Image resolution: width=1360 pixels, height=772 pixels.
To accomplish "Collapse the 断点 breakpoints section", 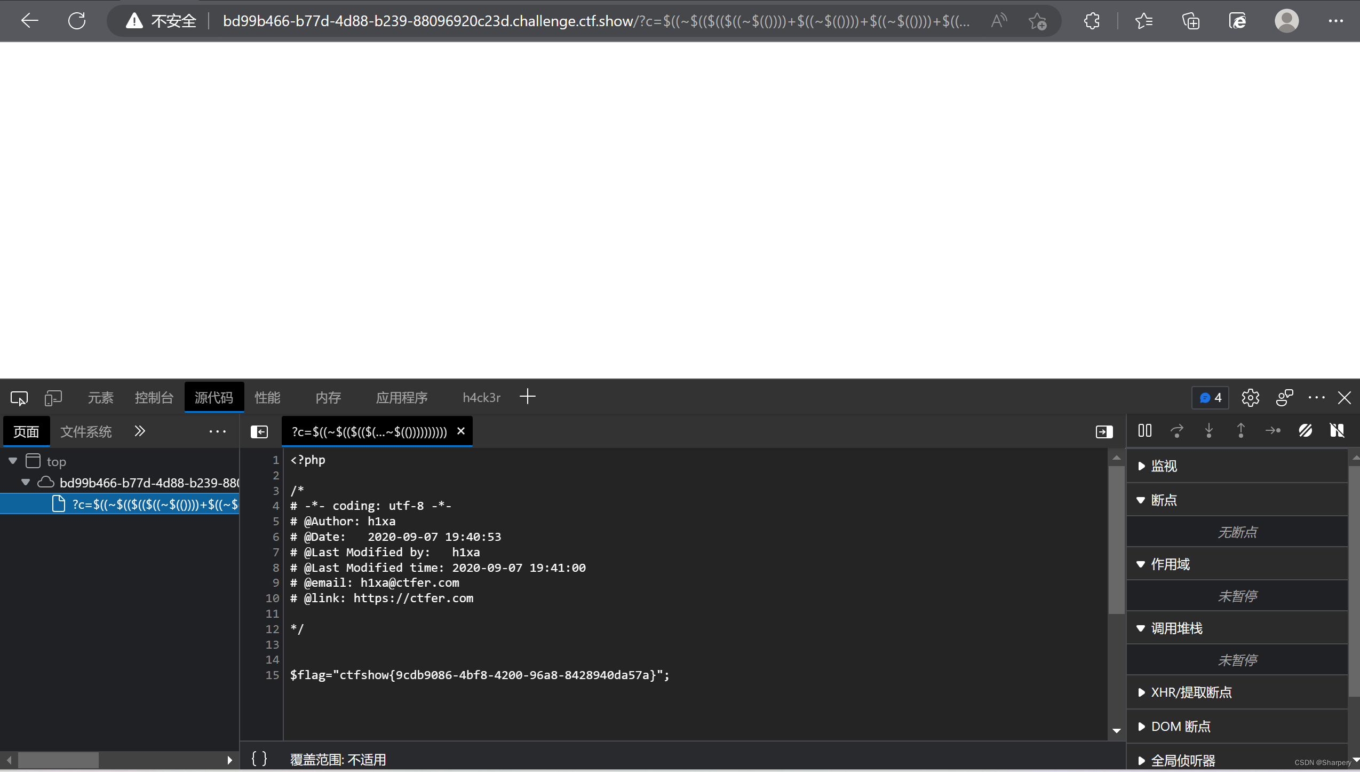I will tap(1163, 500).
